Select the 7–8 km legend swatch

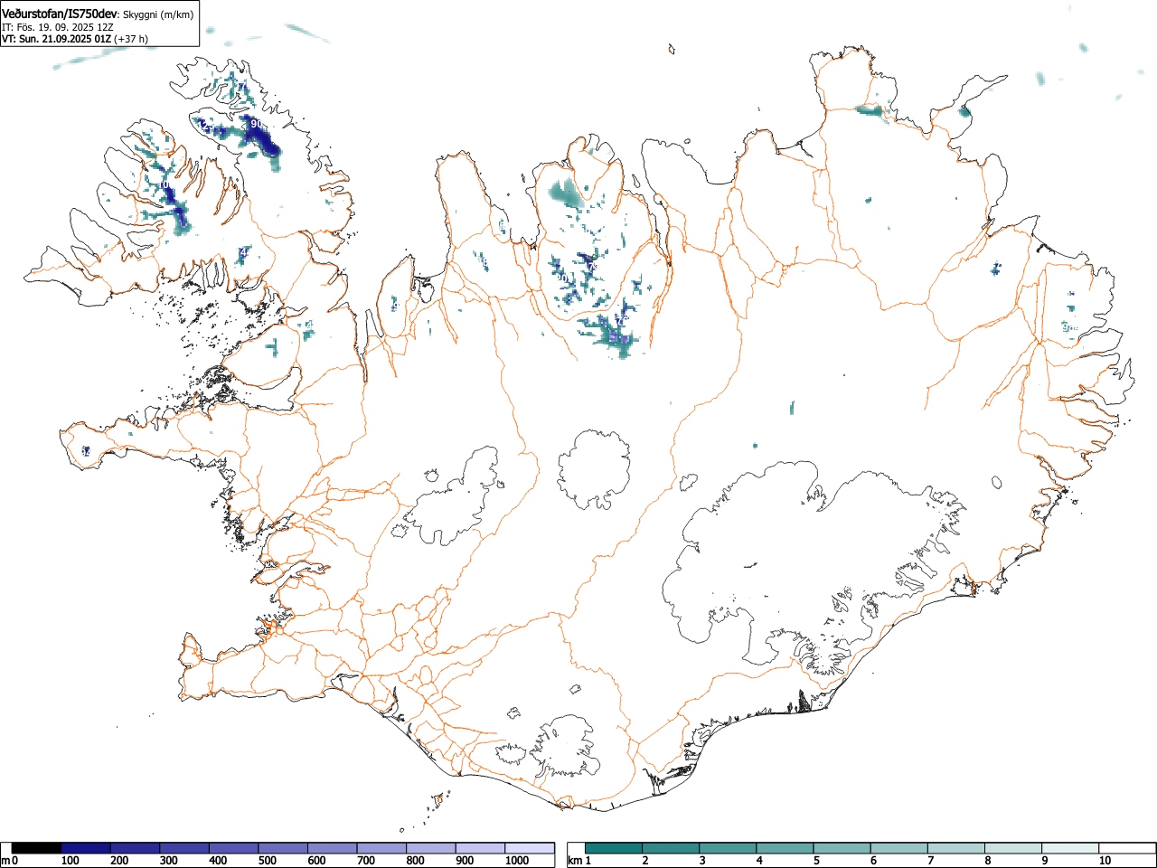pos(956,848)
